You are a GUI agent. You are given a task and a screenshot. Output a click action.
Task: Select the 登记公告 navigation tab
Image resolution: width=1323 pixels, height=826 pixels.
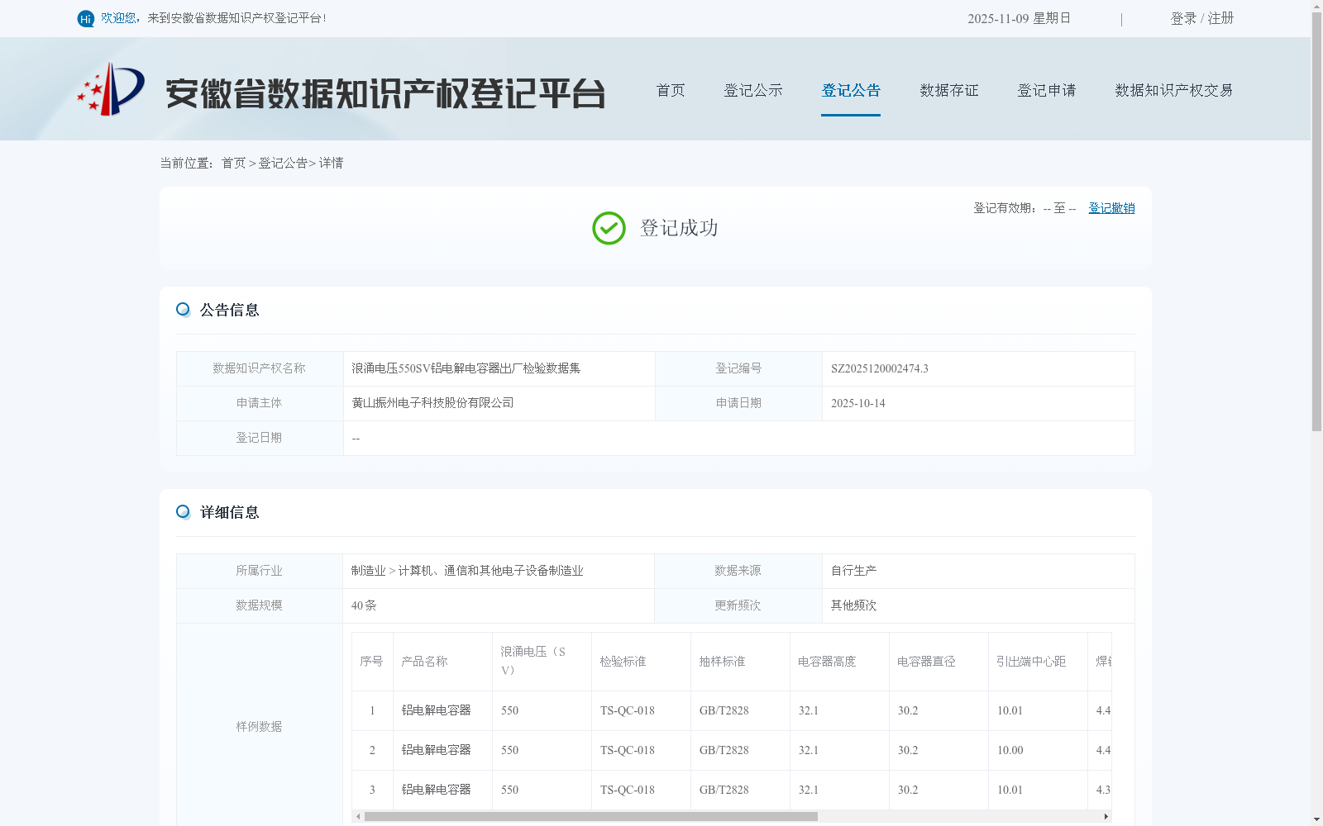tap(851, 90)
